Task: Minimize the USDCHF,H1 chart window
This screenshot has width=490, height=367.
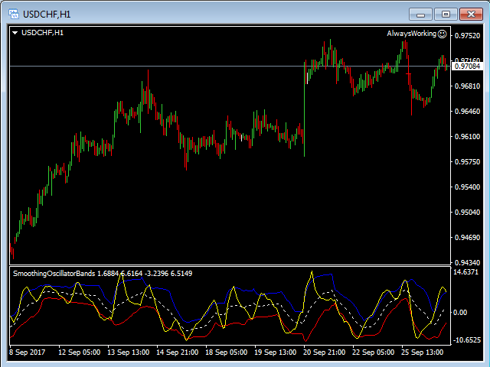Action: [x=420, y=14]
